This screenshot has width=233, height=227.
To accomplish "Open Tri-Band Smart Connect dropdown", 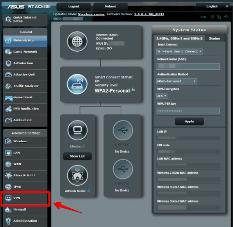I will point(179,51).
